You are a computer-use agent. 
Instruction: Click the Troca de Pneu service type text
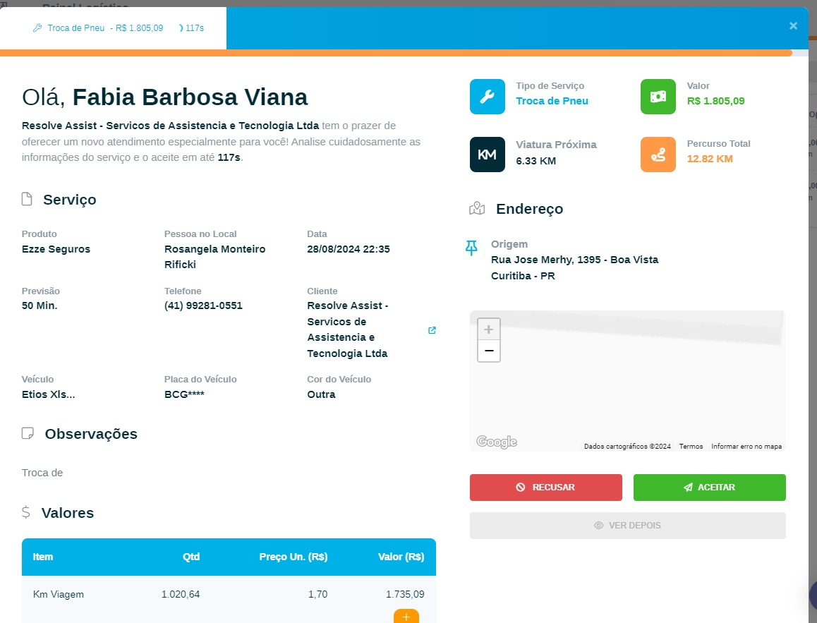(x=552, y=101)
